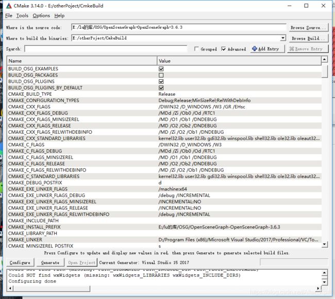This screenshot has height=299, width=335.
Task: Click the source code path field
Action: [x=179, y=27]
